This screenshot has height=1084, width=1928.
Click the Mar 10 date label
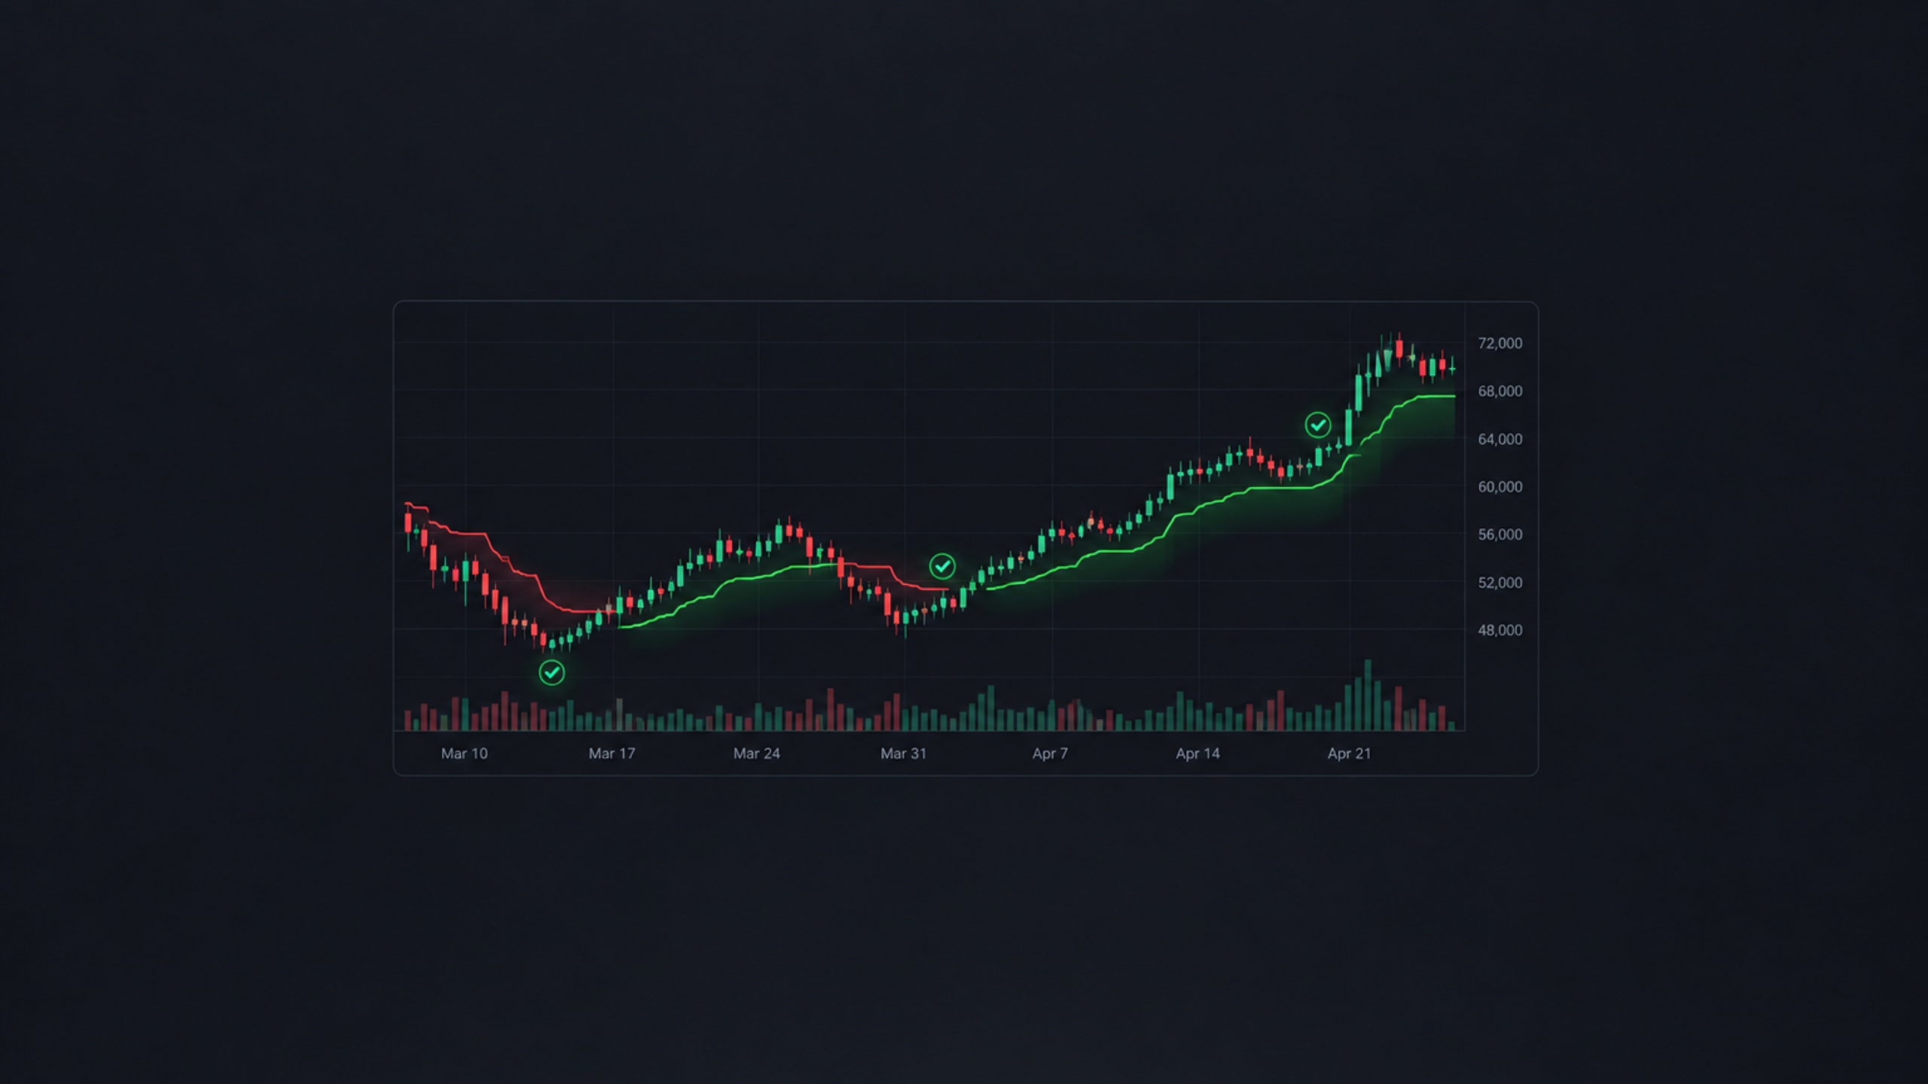(464, 754)
